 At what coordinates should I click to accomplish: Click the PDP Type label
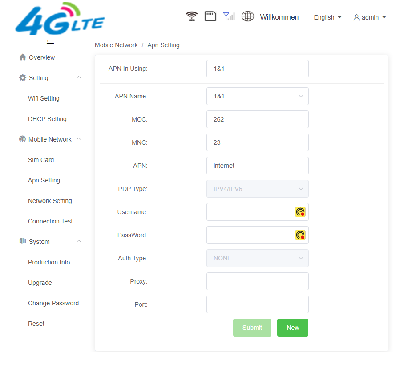(133, 189)
